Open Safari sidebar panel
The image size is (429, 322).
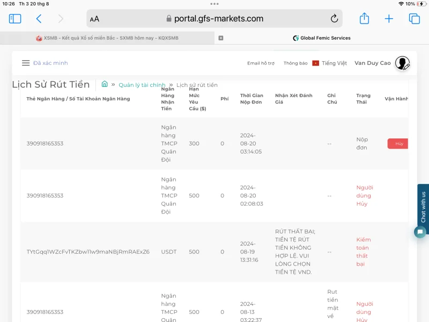[x=15, y=19]
